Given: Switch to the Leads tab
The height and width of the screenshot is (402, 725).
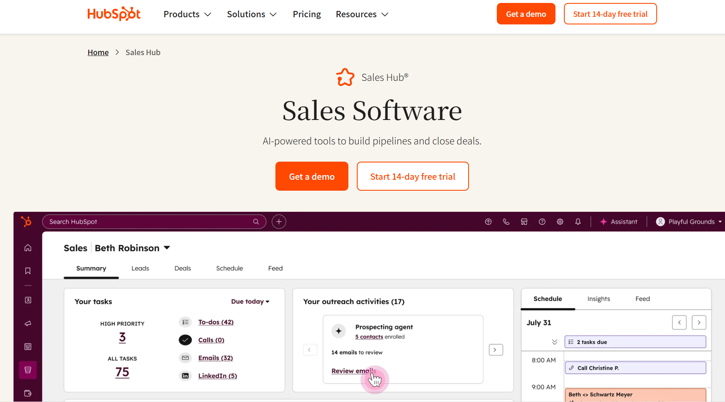Looking at the screenshot, I should coord(140,269).
